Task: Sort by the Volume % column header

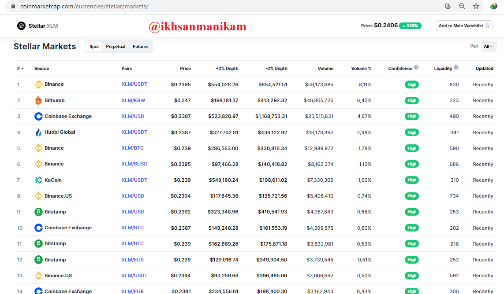Action: pos(361,68)
